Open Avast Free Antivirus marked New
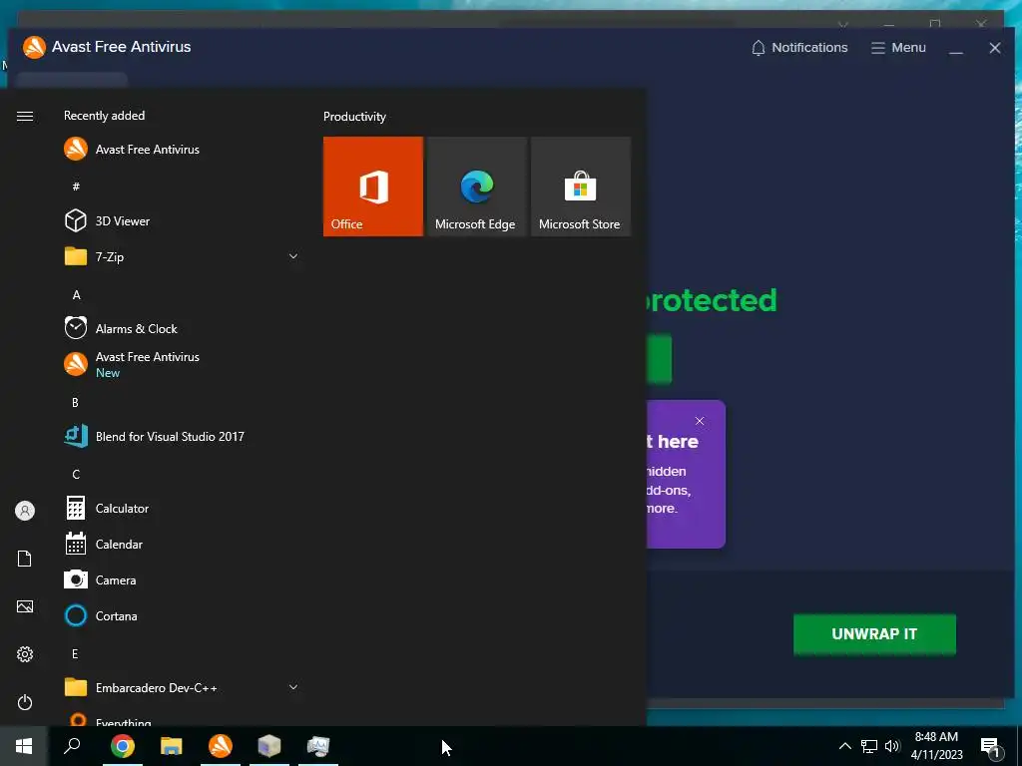This screenshot has width=1022, height=766. coord(182,364)
